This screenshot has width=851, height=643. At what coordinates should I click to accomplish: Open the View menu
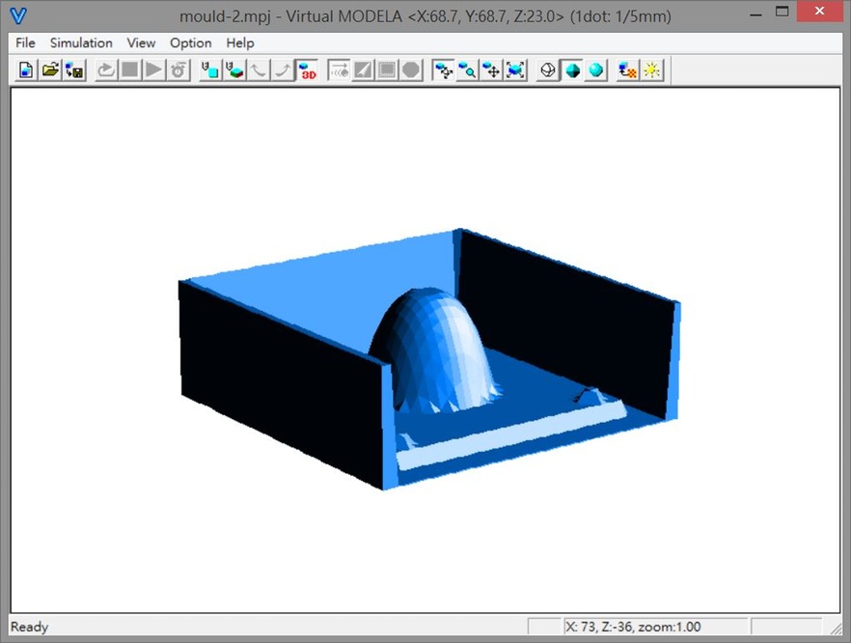141,42
